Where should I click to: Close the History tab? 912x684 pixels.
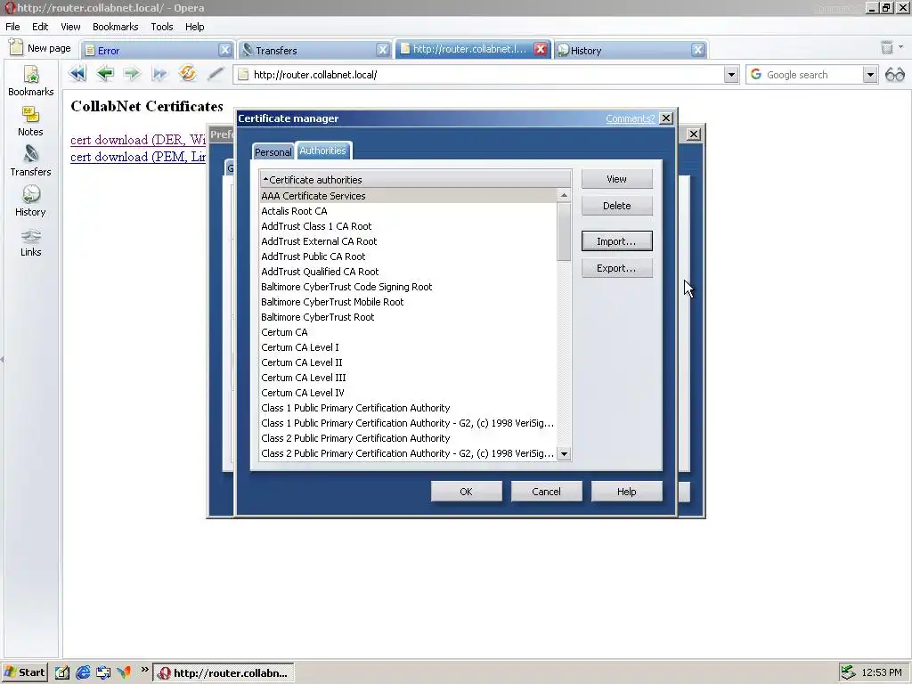click(x=698, y=50)
